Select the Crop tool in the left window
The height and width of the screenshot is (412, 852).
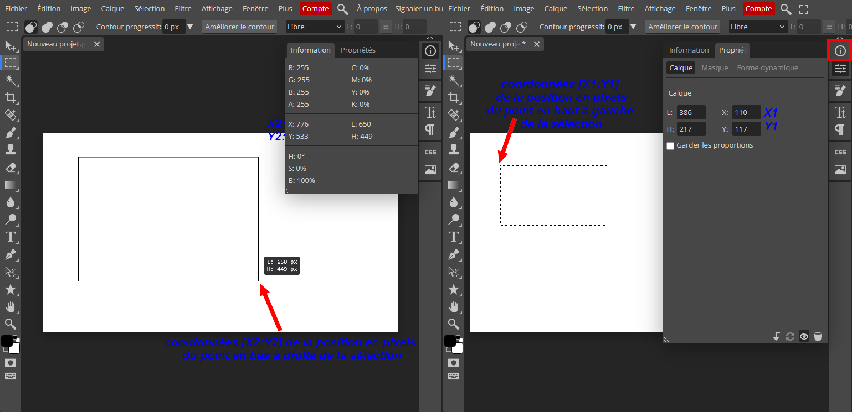coord(11,98)
